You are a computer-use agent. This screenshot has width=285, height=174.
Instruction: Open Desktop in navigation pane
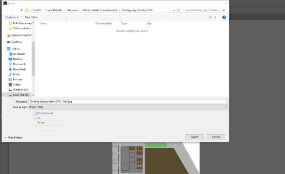tap(16, 59)
